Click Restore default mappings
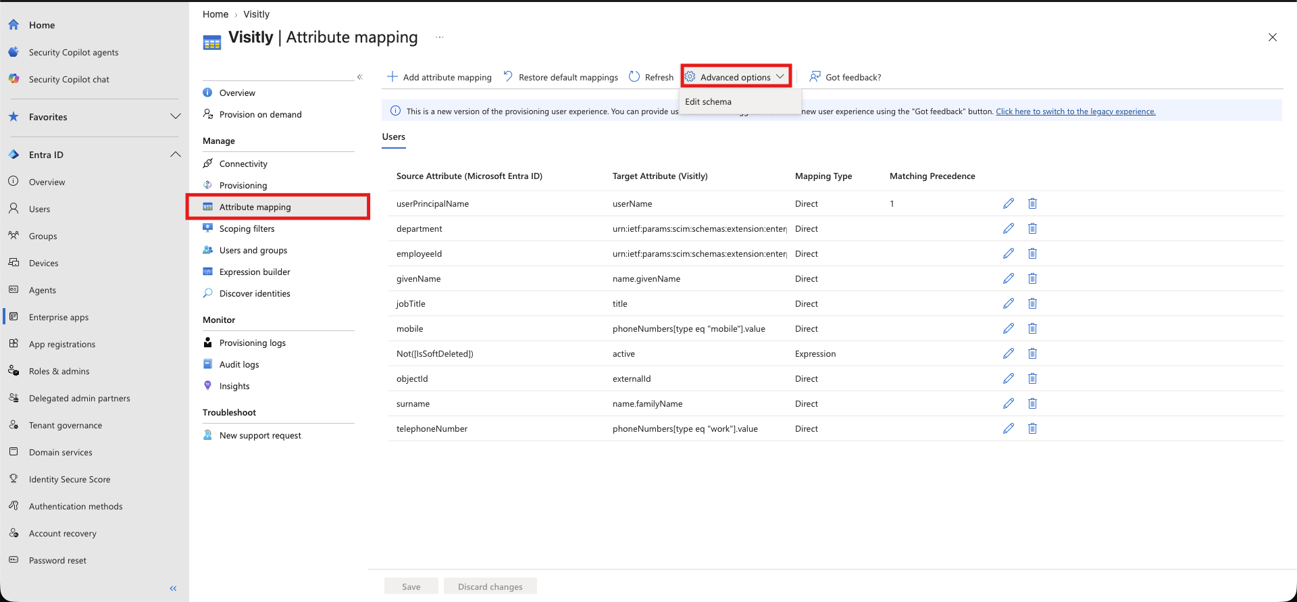1297x602 pixels. coord(561,77)
